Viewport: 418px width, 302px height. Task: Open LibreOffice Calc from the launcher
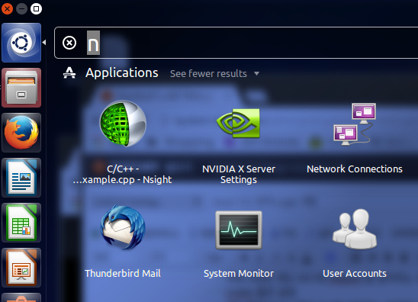point(21,223)
